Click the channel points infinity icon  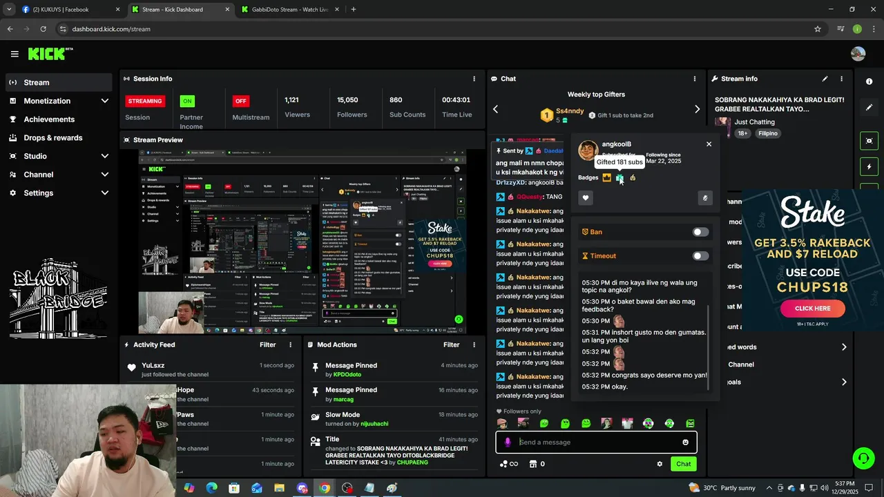(508, 464)
